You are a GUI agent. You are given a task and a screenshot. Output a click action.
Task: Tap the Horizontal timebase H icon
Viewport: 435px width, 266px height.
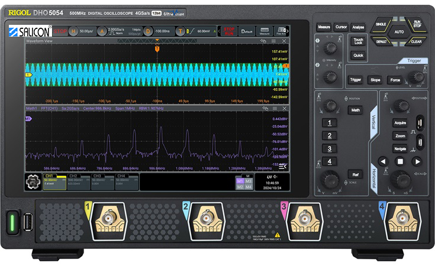[73, 31]
